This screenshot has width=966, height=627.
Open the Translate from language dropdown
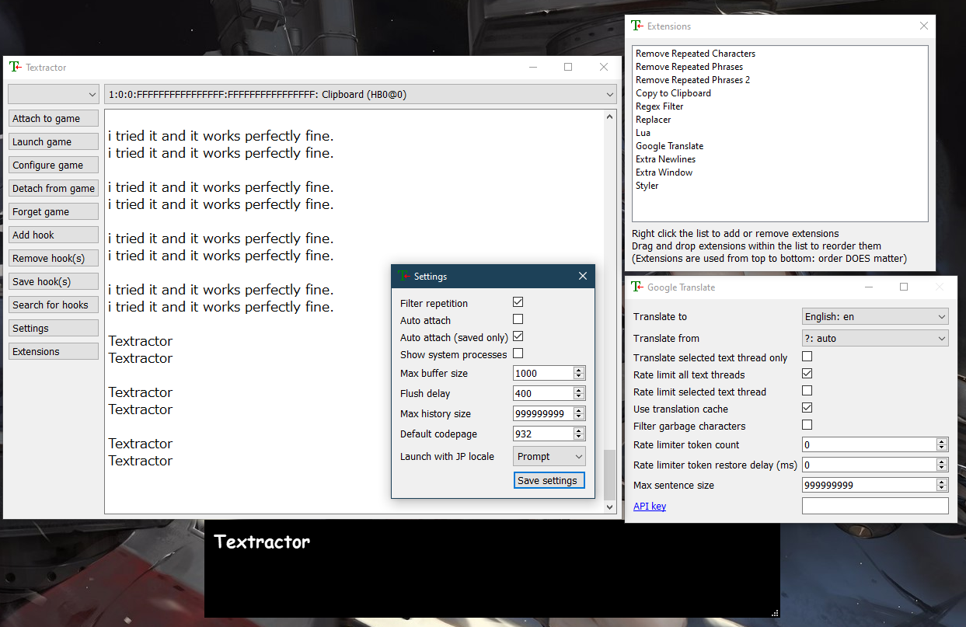[x=875, y=338]
